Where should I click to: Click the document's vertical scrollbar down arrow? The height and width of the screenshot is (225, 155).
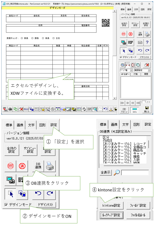pos(114,98)
